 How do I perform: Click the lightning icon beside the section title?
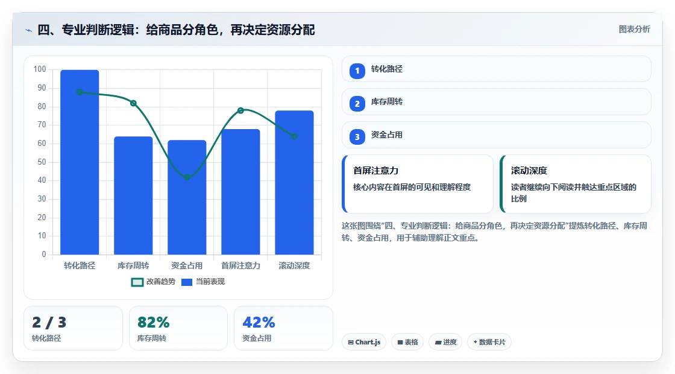pos(29,31)
